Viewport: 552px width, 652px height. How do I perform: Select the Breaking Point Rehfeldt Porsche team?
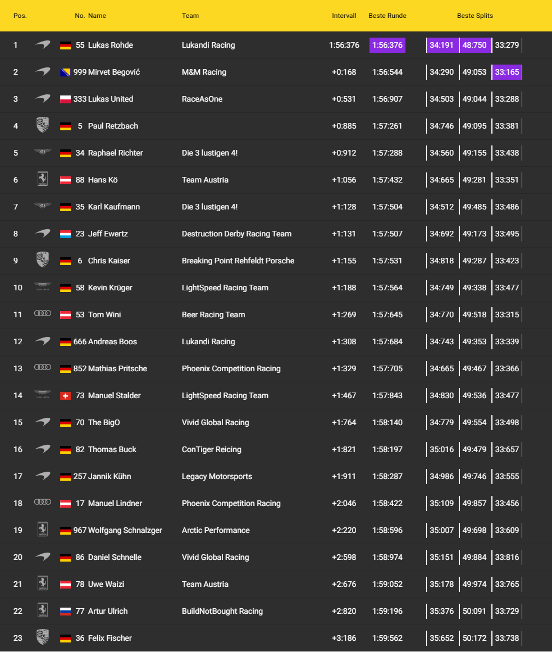click(x=238, y=261)
